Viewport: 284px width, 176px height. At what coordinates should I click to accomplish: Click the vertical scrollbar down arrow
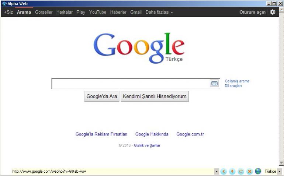(281, 163)
